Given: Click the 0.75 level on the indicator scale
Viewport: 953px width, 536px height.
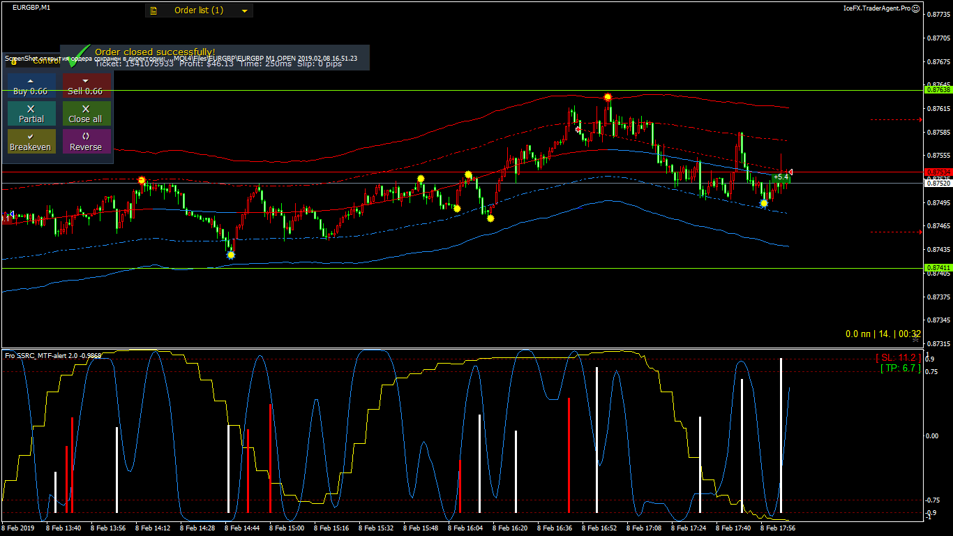Looking at the screenshot, I should point(931,372).
